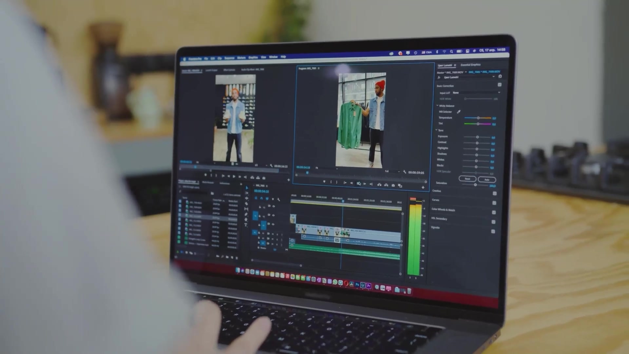Image resolution: width=629 pixels, height=354 pixels.
Task: Open Spotlight search in the macOS menu bar
Action: point(451,51)
